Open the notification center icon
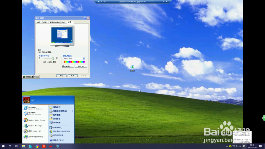 (x=260, y=146)
